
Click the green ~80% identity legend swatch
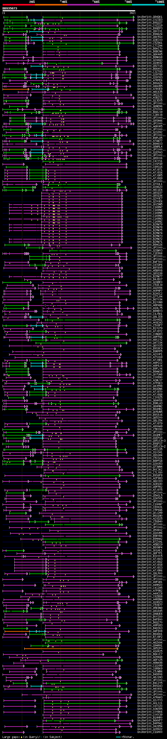click(x=116, y=5)
